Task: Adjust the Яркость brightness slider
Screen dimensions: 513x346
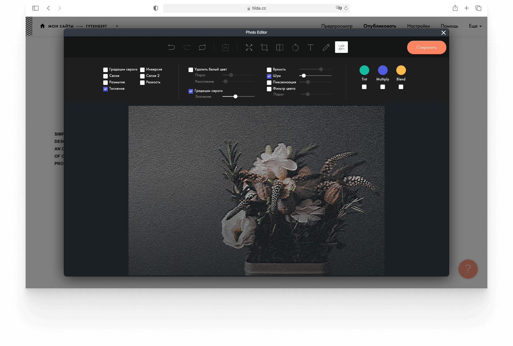Action: click(321, 69)
